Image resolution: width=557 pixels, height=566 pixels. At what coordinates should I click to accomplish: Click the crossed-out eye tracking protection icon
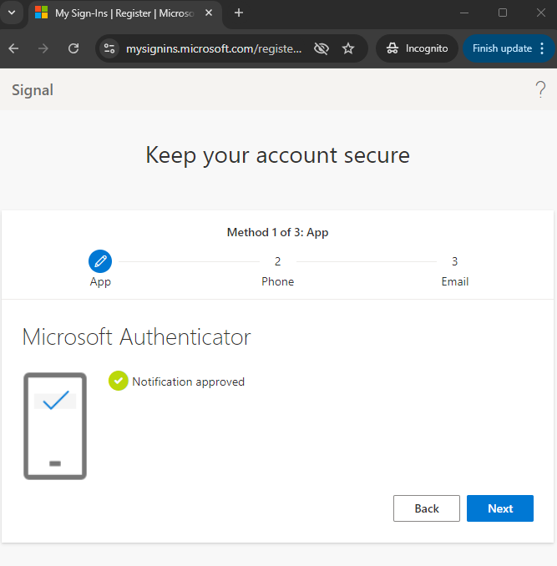coord(322,48)
